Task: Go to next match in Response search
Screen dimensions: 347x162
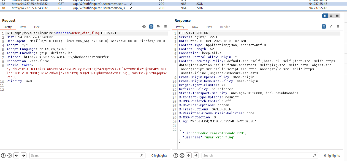Action: [196, 155]
